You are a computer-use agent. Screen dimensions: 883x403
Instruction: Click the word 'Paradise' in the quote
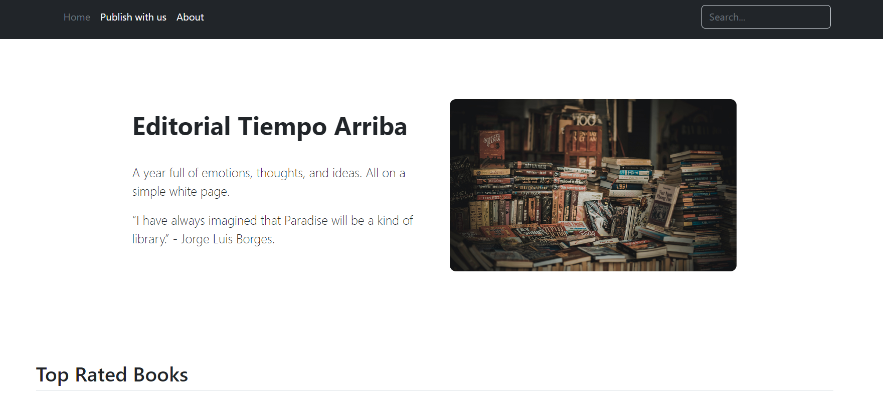(x=306, y=221)
